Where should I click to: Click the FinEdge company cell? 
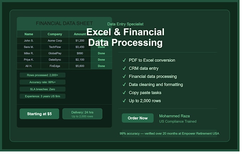click(55, 67)
